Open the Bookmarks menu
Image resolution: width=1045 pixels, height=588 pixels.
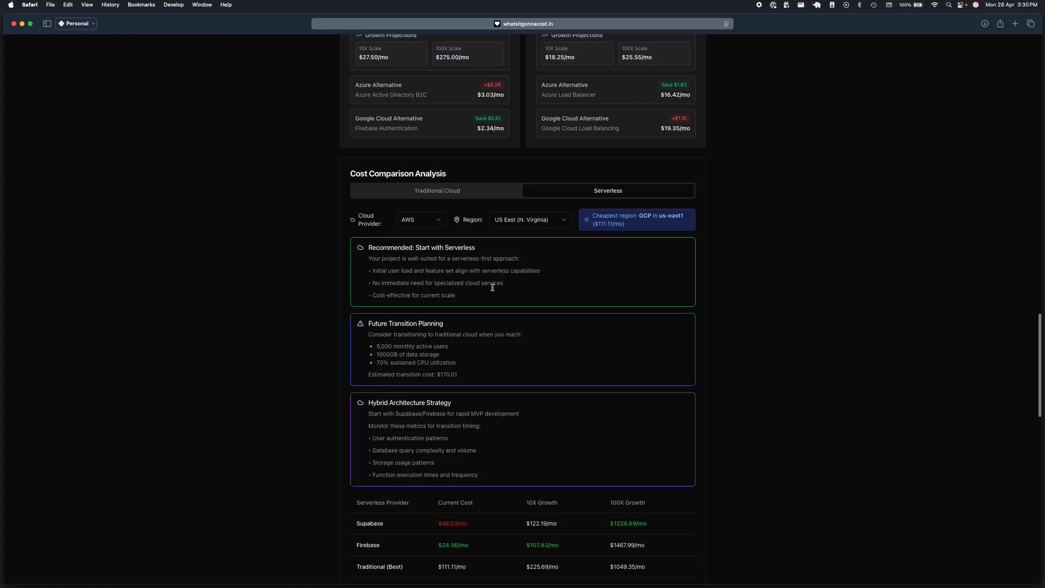tap(141, 5)
